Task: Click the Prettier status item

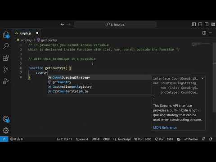Action: pyautogui.click(x=191, y=139)
